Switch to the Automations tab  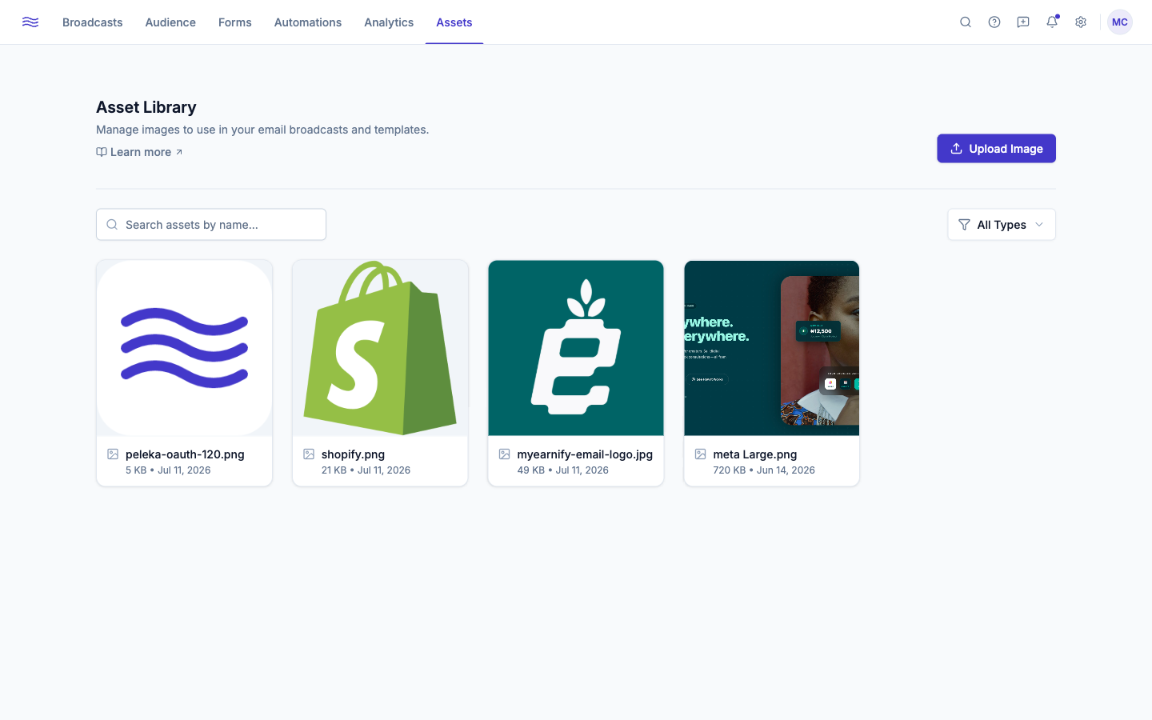pos(308,22)
